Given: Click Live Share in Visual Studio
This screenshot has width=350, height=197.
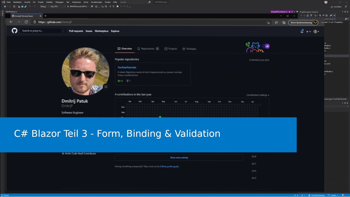Looking at the screenshot, I should (x=336, y=7).
